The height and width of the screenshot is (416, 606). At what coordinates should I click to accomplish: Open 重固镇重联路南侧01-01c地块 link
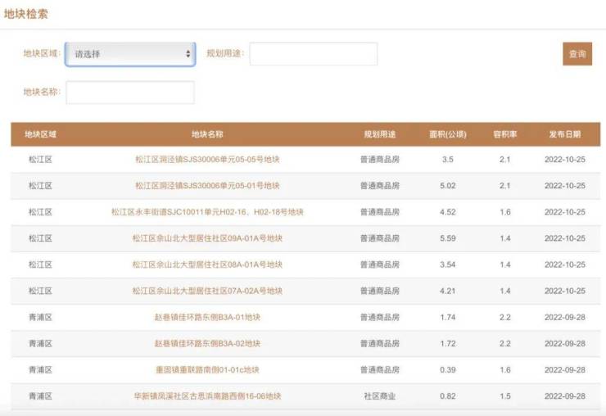click(207, 369)
